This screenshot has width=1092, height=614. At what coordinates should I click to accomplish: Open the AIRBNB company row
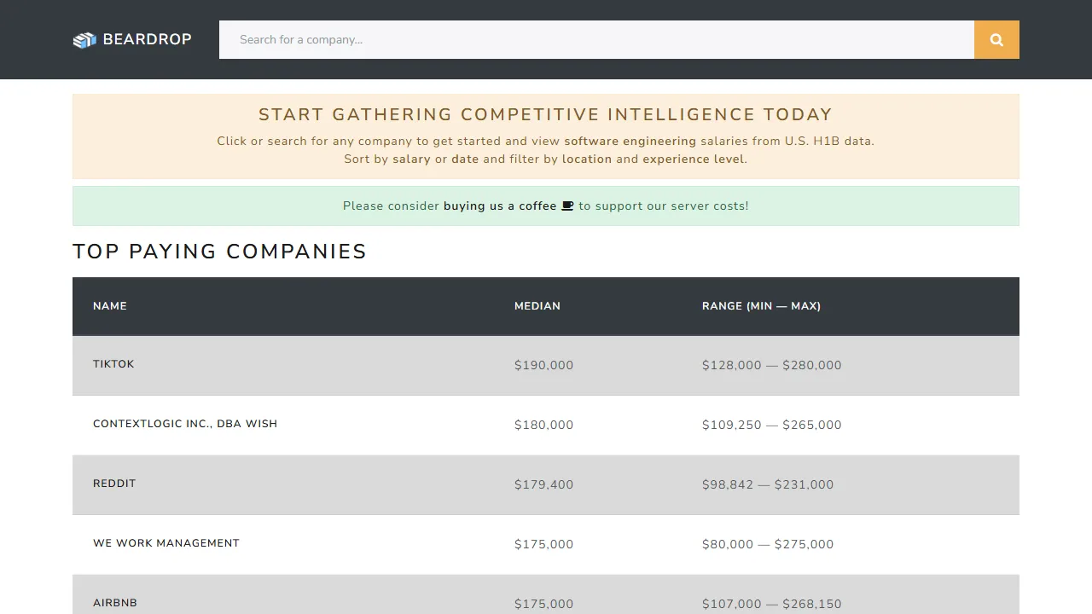[x=114, y=602]
